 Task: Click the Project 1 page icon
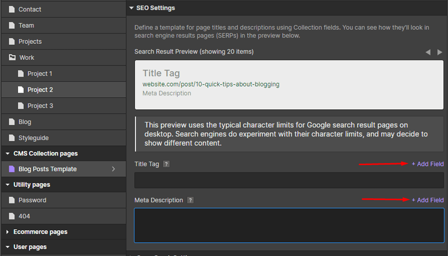[21, 74]
